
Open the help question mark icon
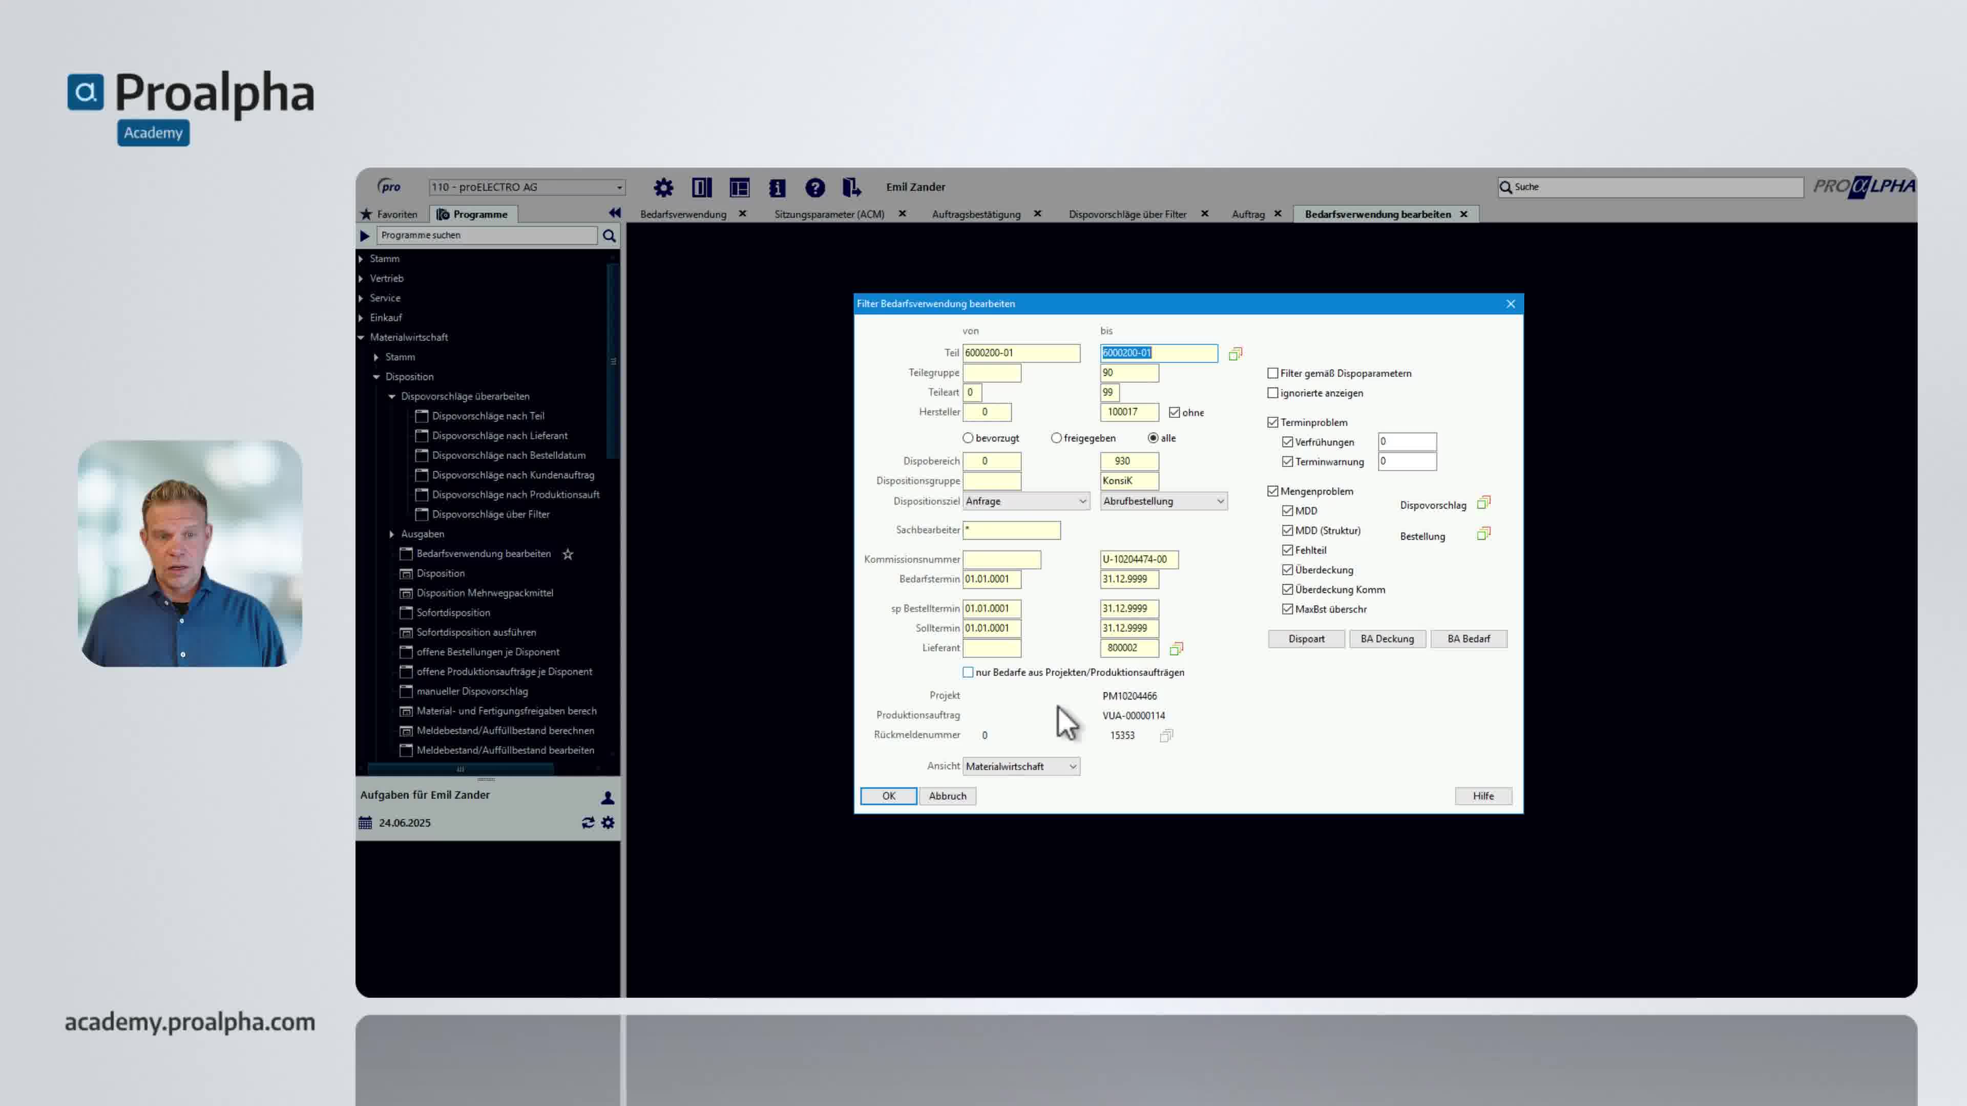tap(815, 187)
